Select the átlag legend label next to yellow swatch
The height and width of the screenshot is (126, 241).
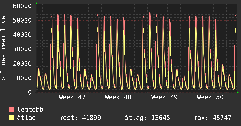26,118
